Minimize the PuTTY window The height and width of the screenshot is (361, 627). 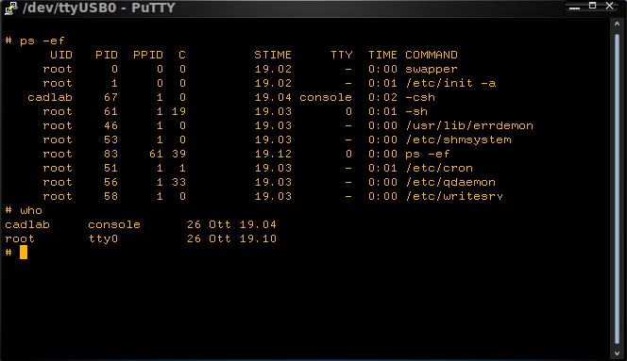coord(575,7)
